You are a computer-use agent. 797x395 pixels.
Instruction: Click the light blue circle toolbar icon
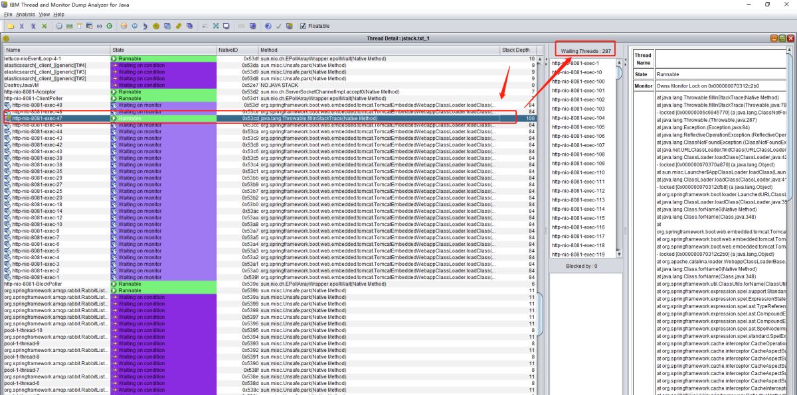click(135, 27)
